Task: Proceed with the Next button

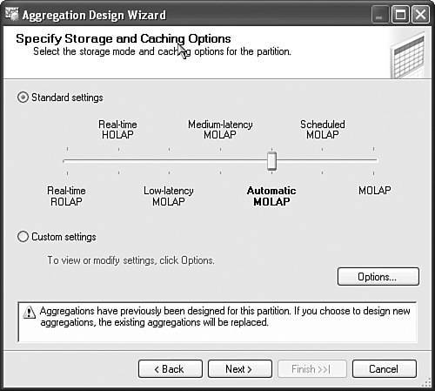Action: 240,369
